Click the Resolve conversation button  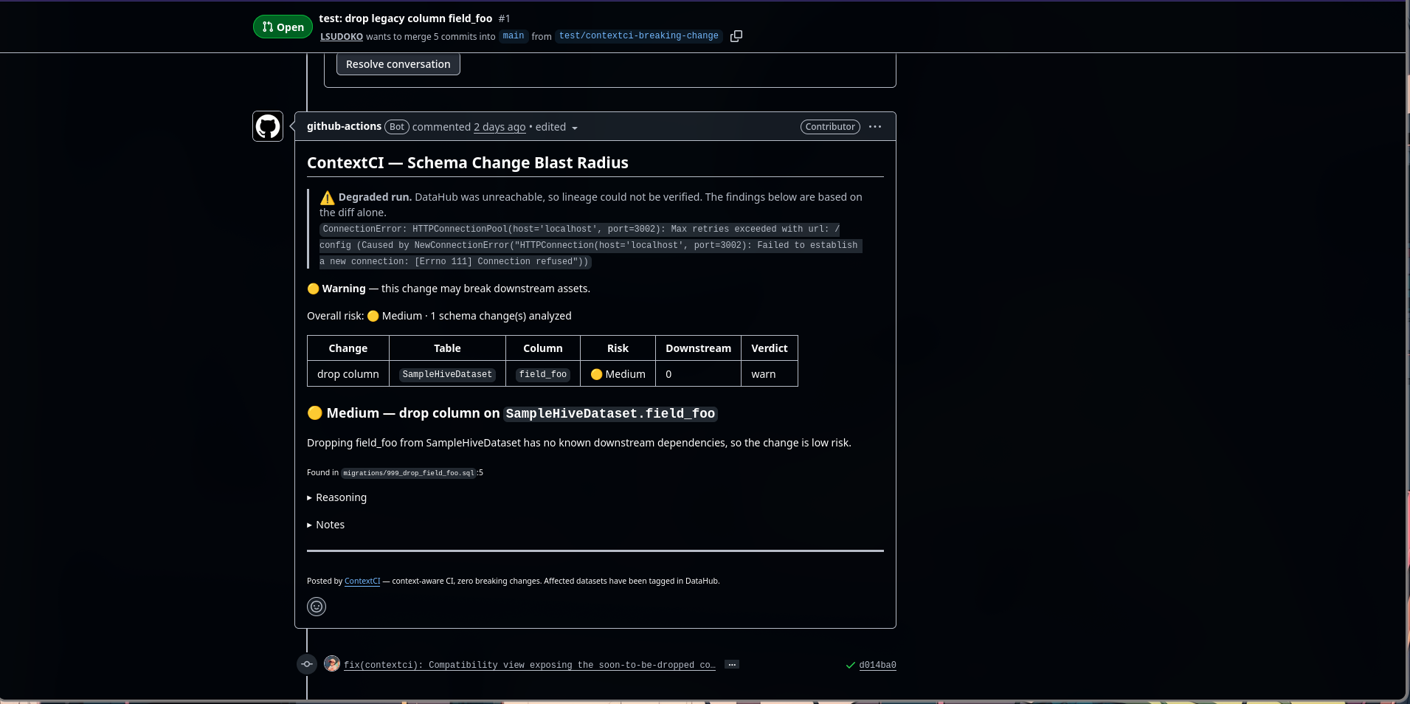click(398, 64)
